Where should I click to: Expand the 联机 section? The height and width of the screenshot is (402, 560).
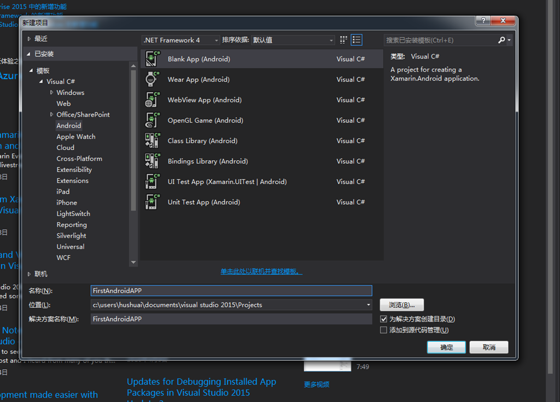(30, 274)
